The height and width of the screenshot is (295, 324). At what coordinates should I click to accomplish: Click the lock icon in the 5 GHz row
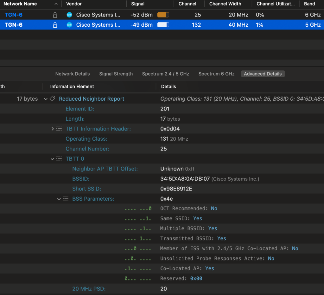[55, 25]
